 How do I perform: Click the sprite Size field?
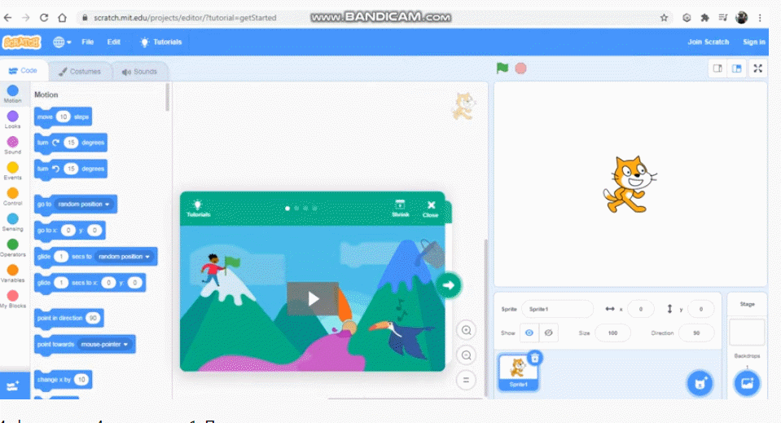(x=612, y=333)
